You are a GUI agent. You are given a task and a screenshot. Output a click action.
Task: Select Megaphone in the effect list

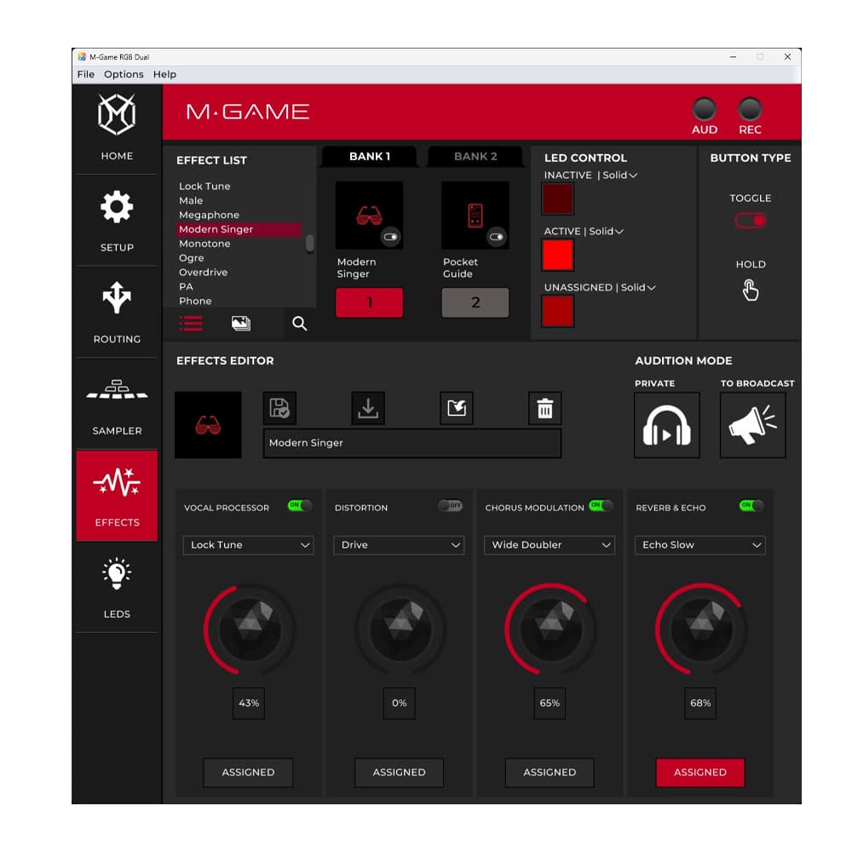coord(210,215)
